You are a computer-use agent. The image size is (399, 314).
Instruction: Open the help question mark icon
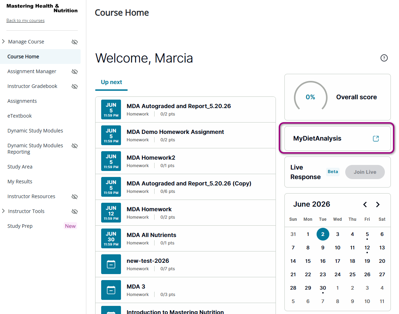tap(384, 58)
